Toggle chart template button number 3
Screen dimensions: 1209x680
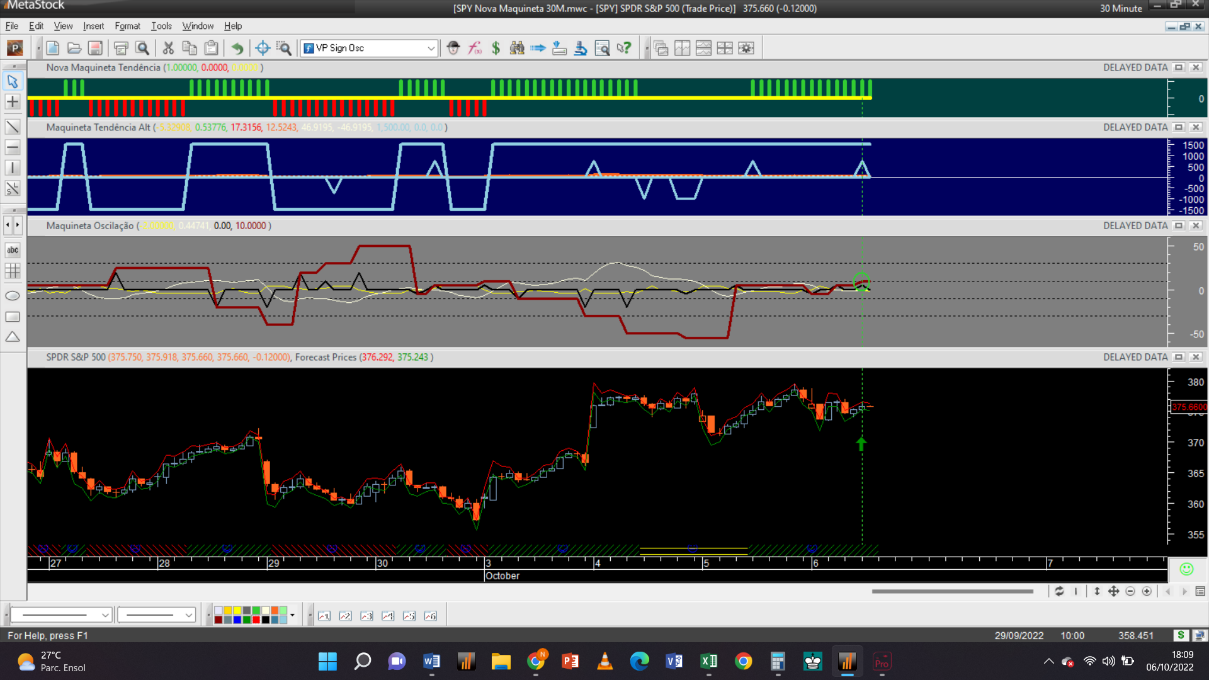(366, 616)
